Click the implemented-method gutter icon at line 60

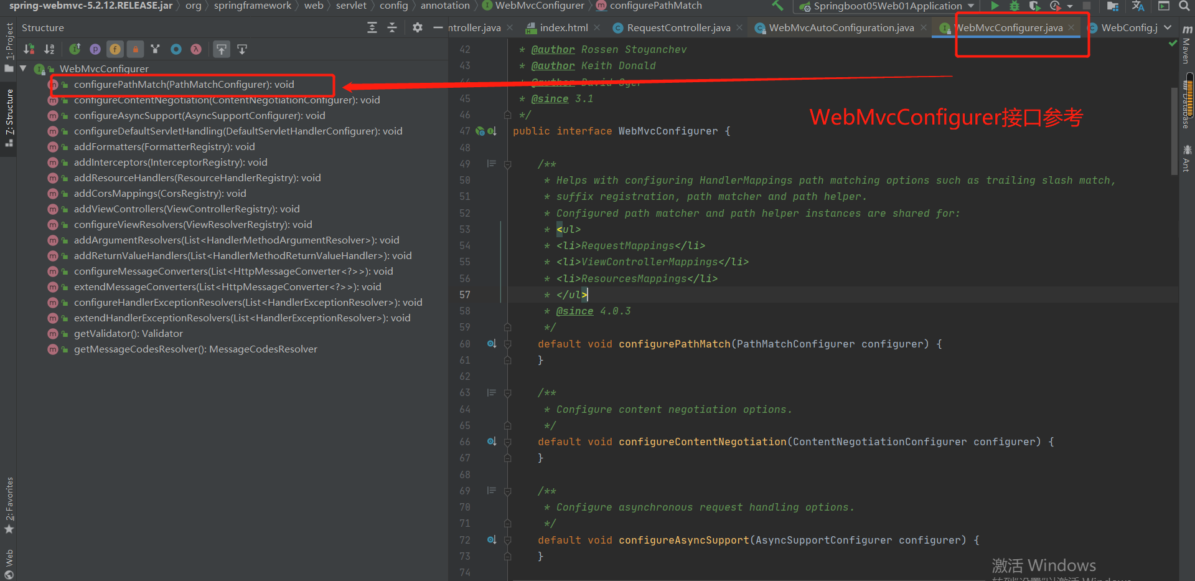tap(491, 344)
